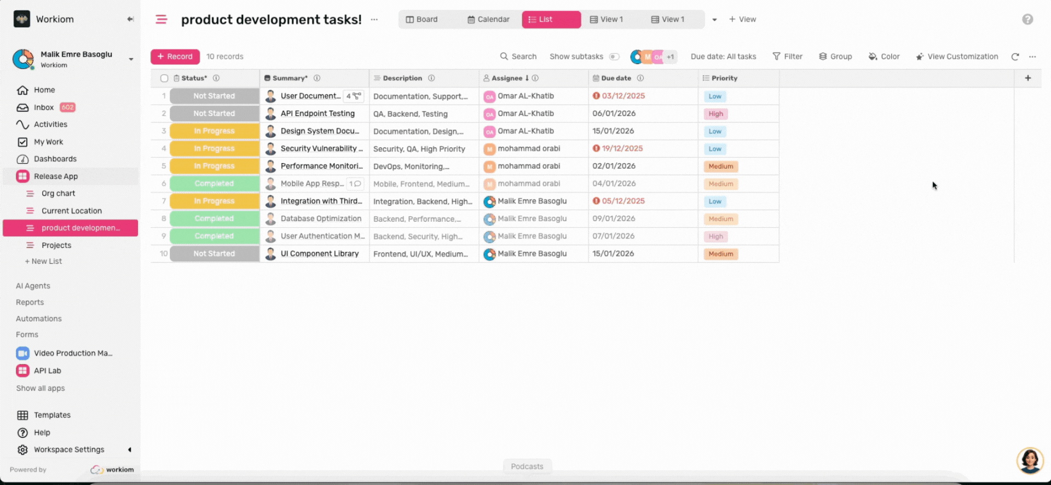Click the refresh icon in the toolbar

(x=1015, y=56)
